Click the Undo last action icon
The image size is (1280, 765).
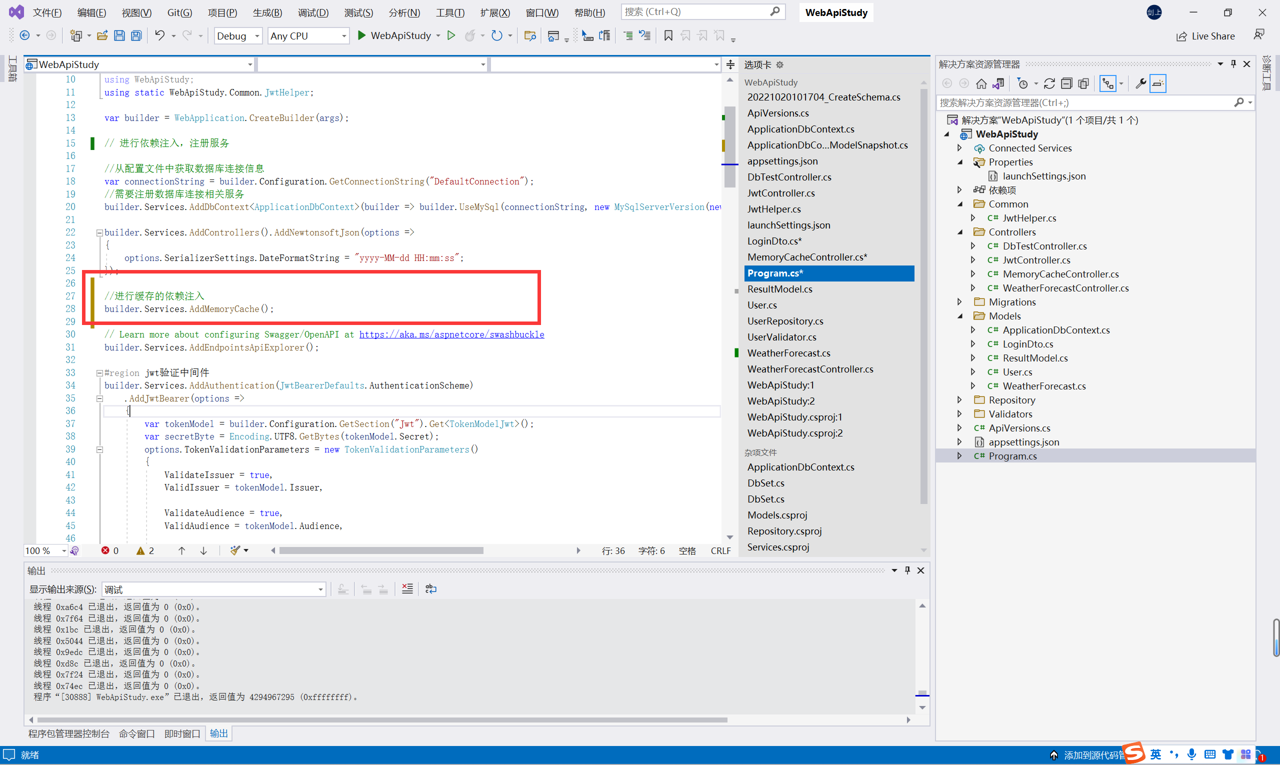(x=160, y=34)
